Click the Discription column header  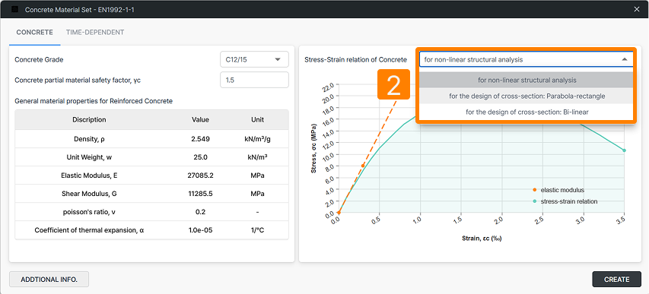(x=89, y=119)
